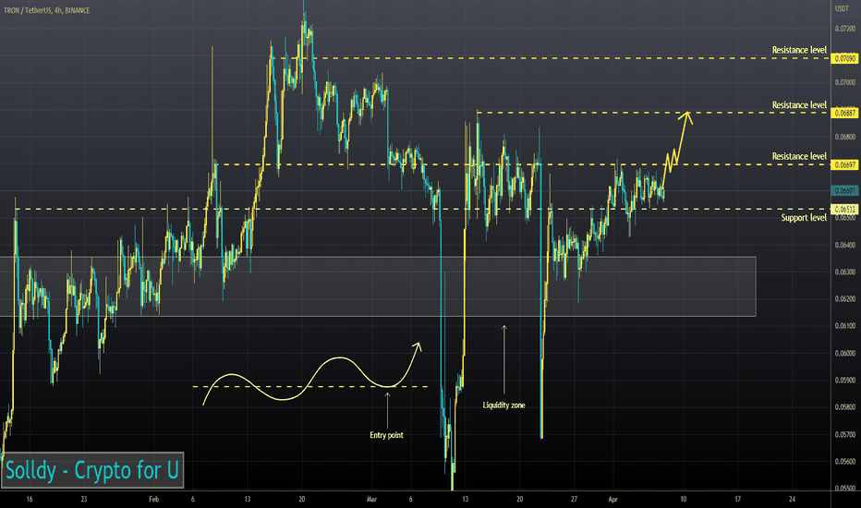Select the highlighted 0.06532 price tag
Image resolution: width=861 pixels, height=508 pixels.
coord(844,210)
